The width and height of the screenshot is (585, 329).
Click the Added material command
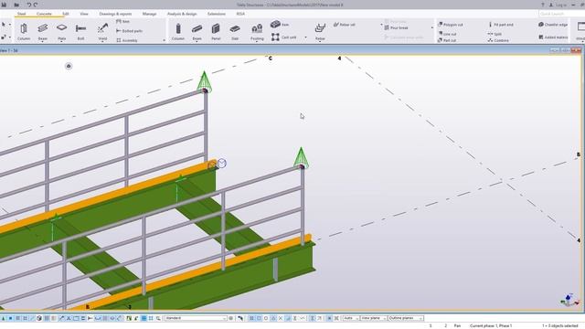point(553,37)
